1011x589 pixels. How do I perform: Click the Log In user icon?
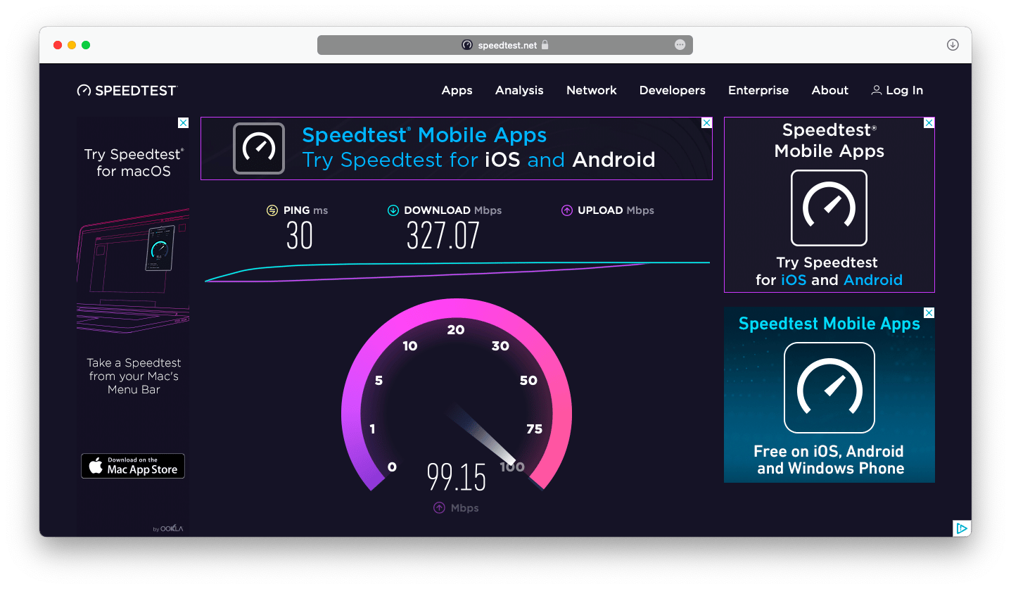(877, 90)
